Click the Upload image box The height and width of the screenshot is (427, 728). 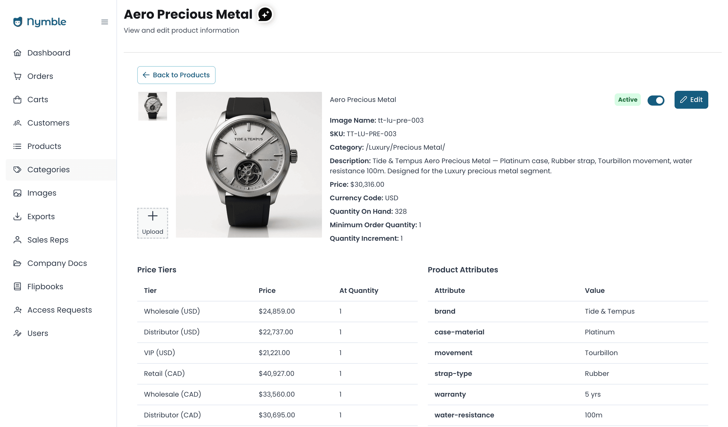pos(153,223)
